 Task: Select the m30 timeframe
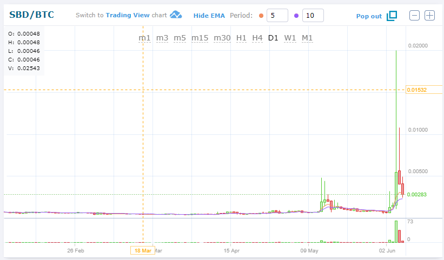click(x=222, y=38)
